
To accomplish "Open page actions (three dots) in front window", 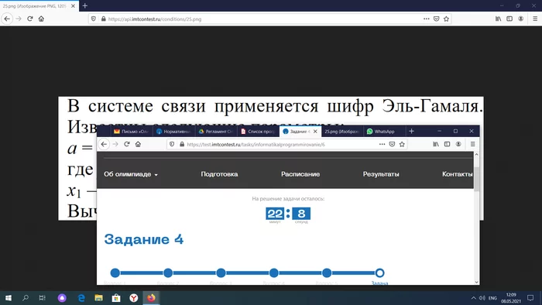I will pyautogui.click(x=382, y=145).
